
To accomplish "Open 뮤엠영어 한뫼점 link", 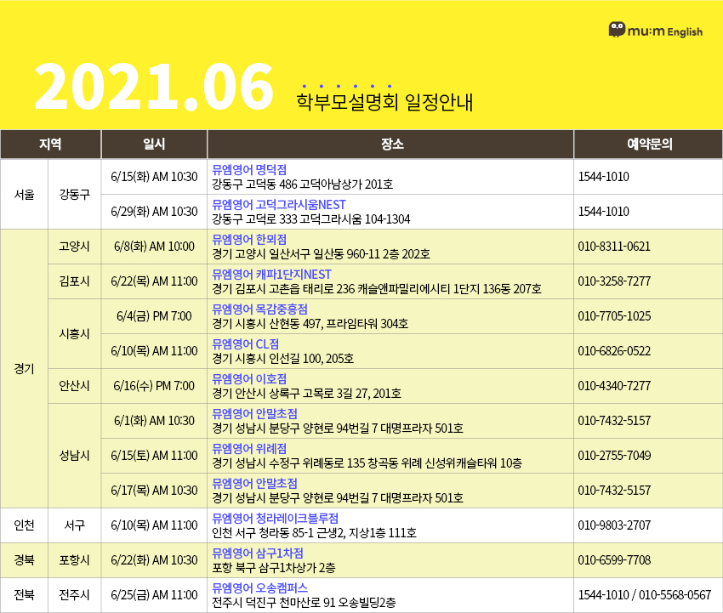I will (249, 239).
